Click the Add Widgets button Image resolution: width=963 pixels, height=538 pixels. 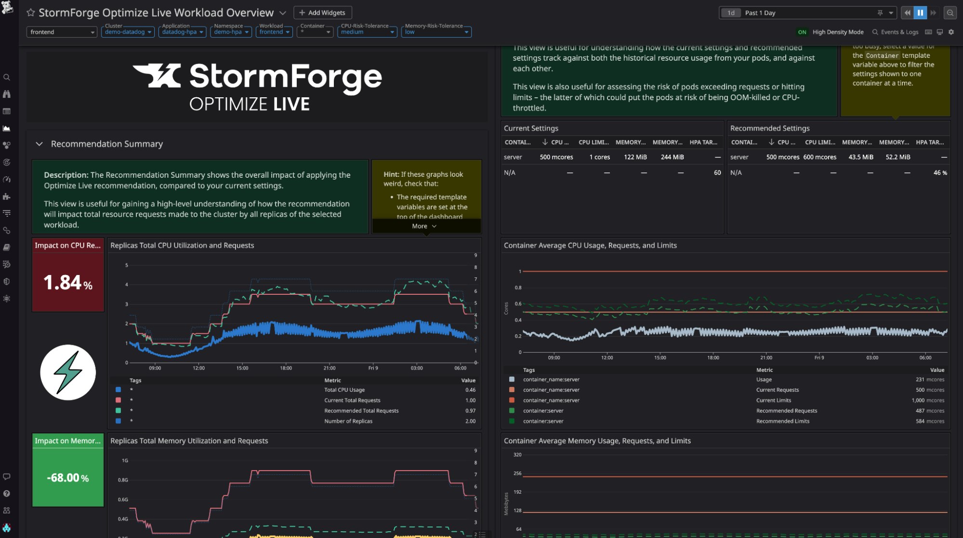[x=322, y=13]
